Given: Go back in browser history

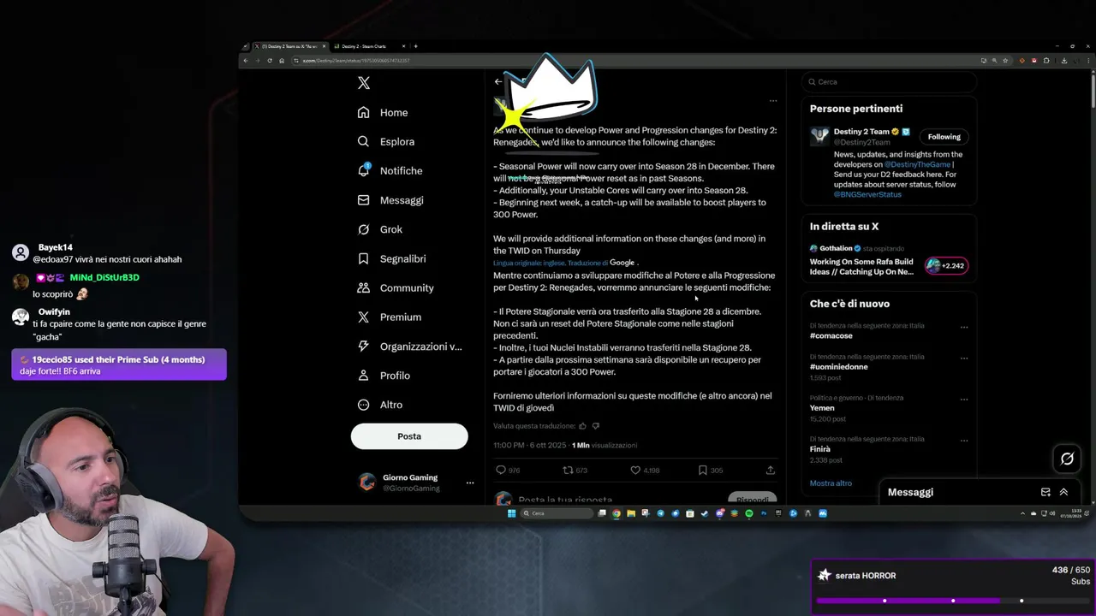Looking at the screenshot, I should coord(246,61).
